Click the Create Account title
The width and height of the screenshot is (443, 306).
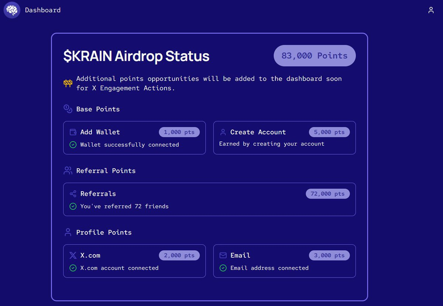[258, 132]
